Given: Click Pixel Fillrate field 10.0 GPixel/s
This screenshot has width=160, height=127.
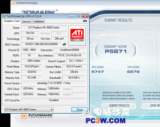Looking at the screenshot, I should click(x=32, y=66).
